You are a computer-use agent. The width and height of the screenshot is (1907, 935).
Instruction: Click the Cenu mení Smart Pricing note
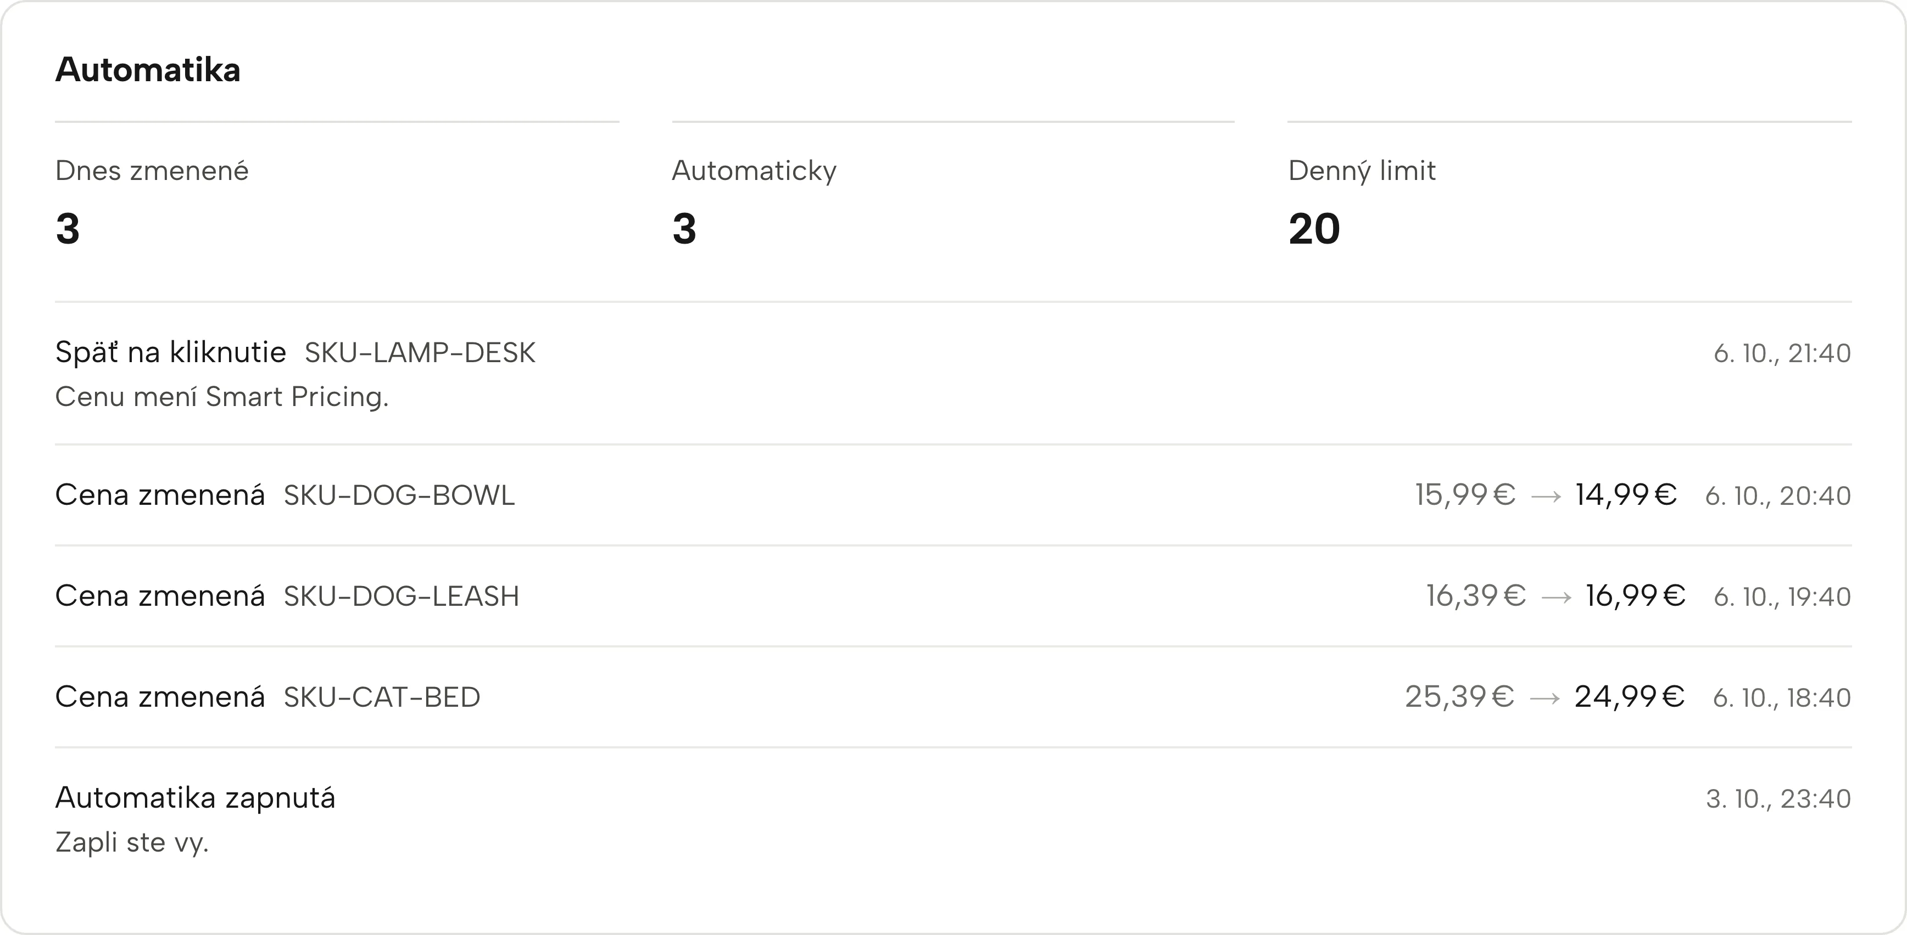tap(222, 397)
